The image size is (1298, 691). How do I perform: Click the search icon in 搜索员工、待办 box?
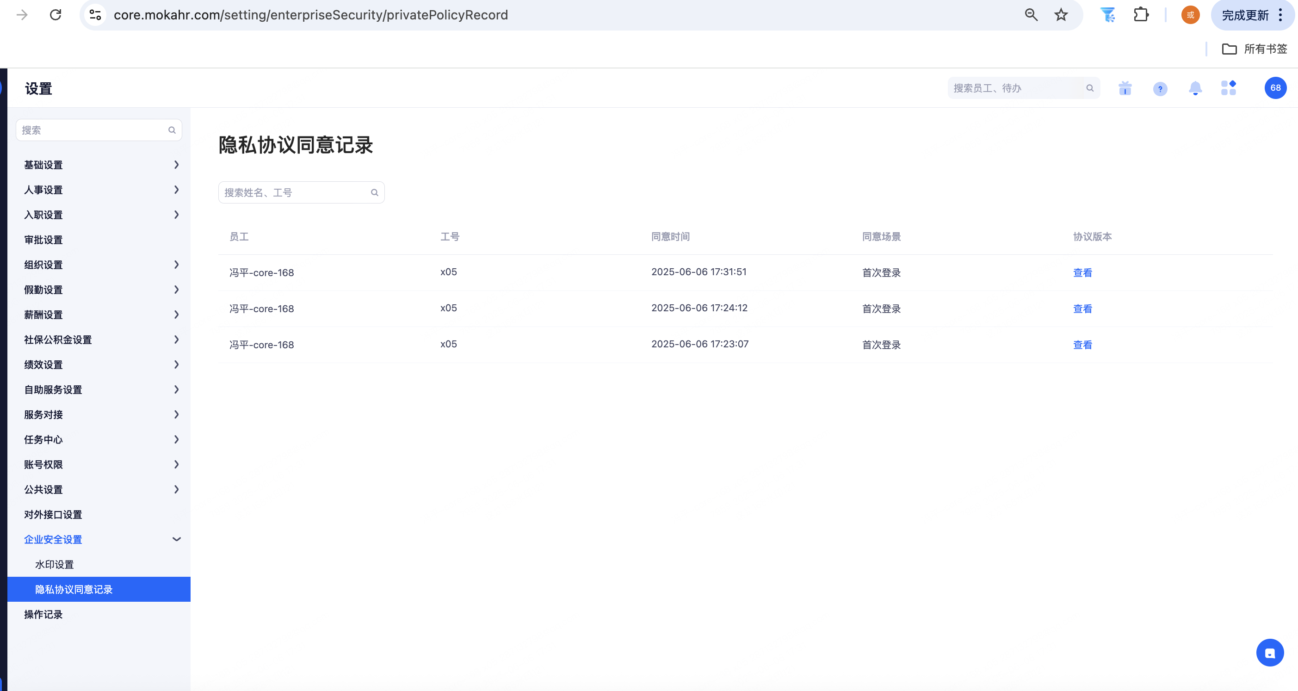click(x=1090, y=88)
